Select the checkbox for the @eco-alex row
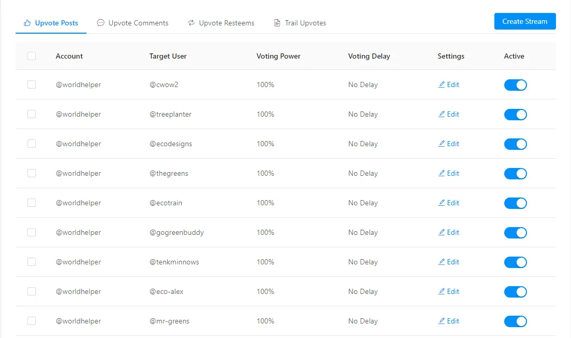 tap(32, 291)
